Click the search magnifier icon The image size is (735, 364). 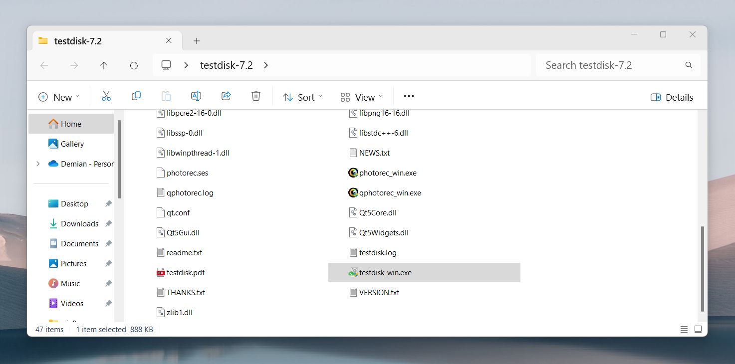[x=689, y=65]
